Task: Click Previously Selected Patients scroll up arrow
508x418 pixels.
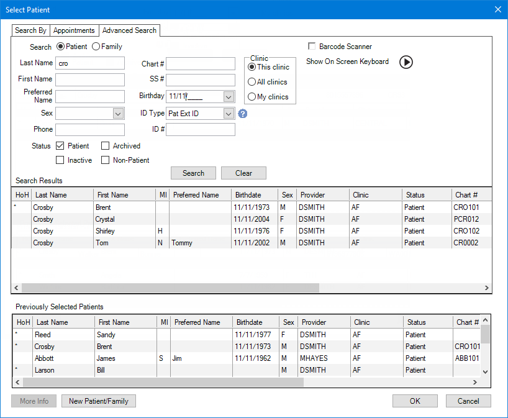Action: pyautogui.click(x=485, y=320)
